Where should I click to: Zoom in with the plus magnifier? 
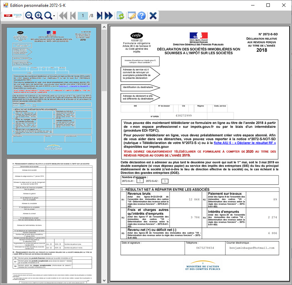[x=39, y=16]
